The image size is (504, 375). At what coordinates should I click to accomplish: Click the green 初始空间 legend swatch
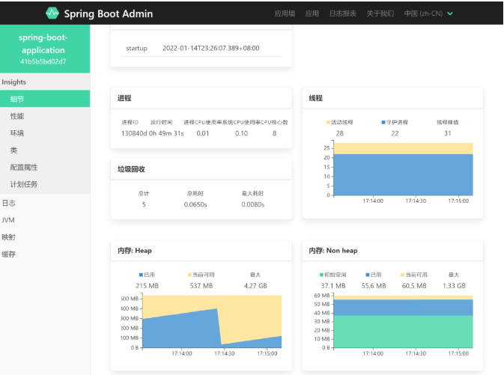(321, 275)
